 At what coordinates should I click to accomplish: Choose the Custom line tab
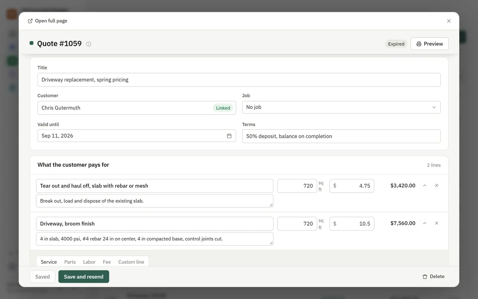click(x=131, y=262)
